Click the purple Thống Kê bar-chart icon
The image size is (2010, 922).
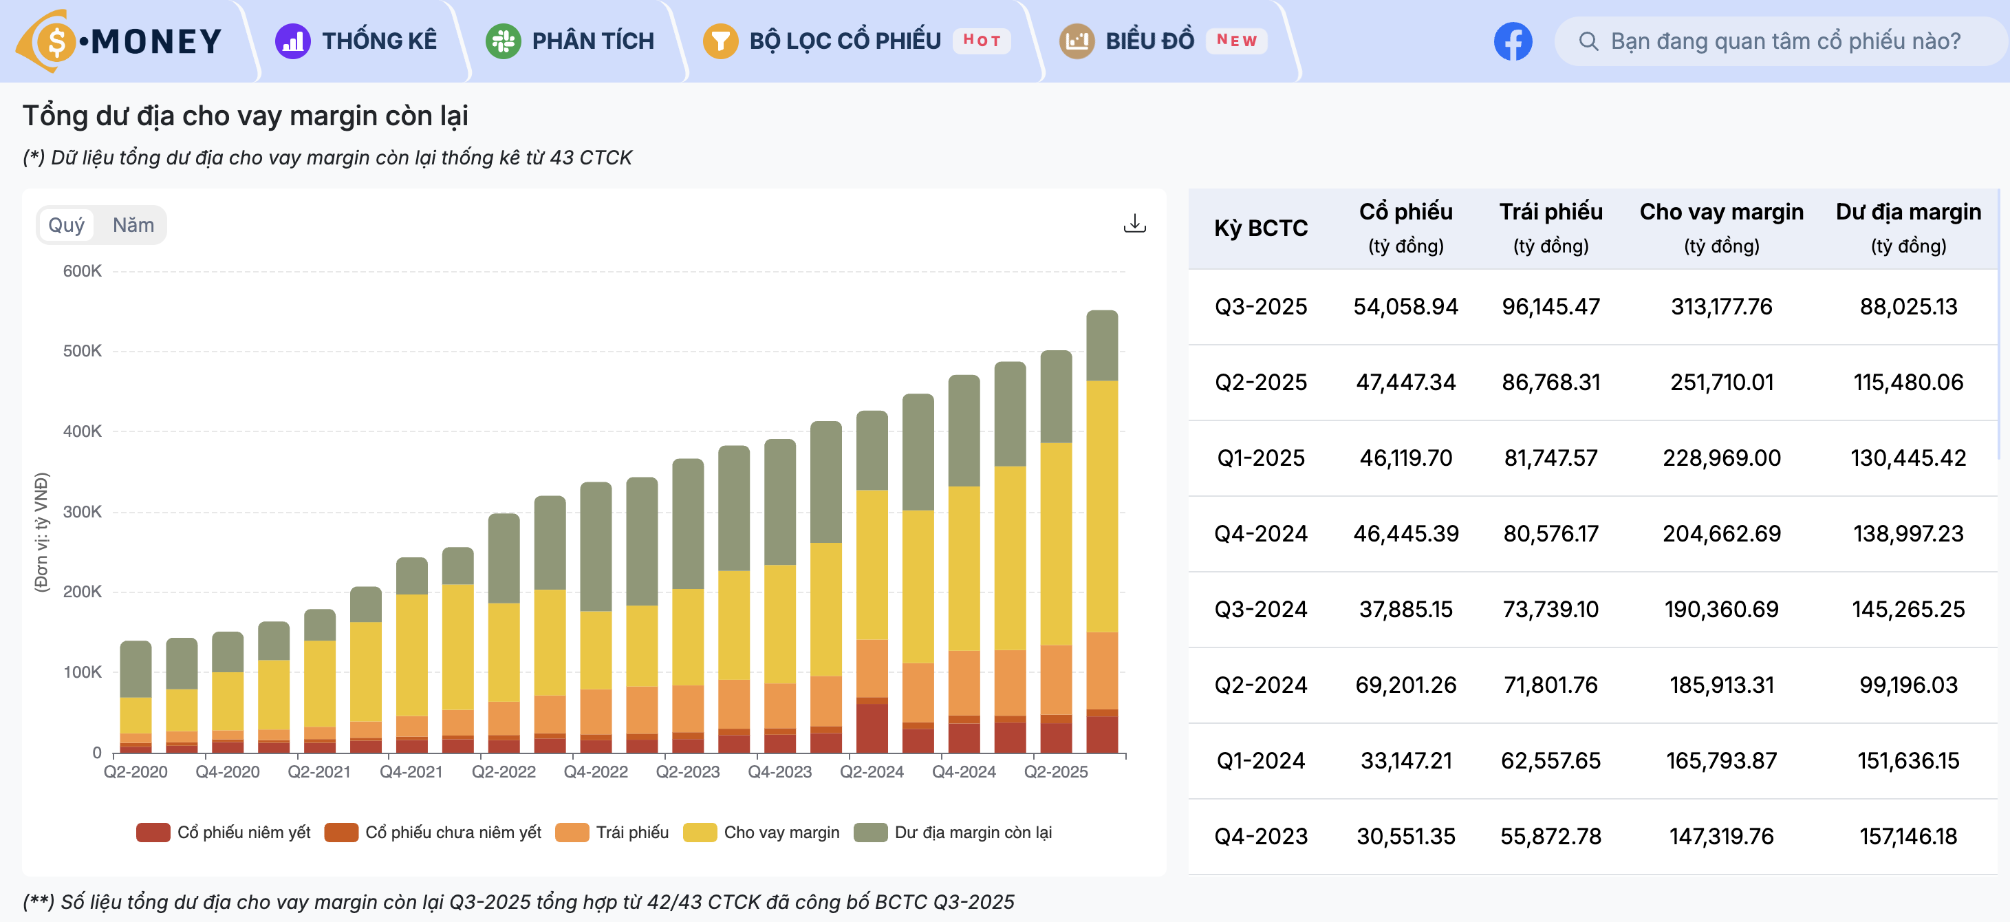292,41
